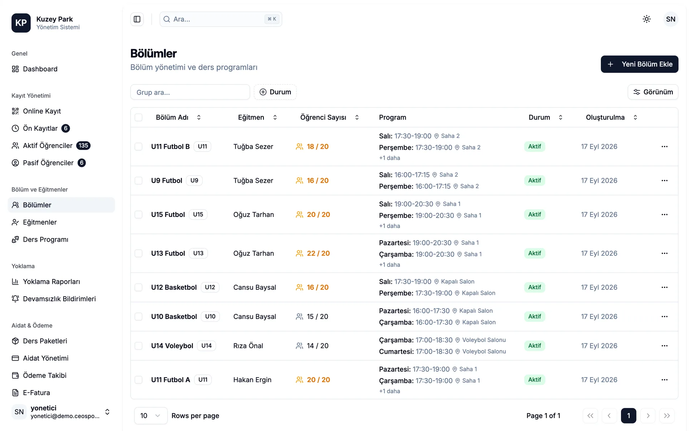Toggle the sidebar panel icon
This screenshot has width=690, height=431.
pos(137,19)
